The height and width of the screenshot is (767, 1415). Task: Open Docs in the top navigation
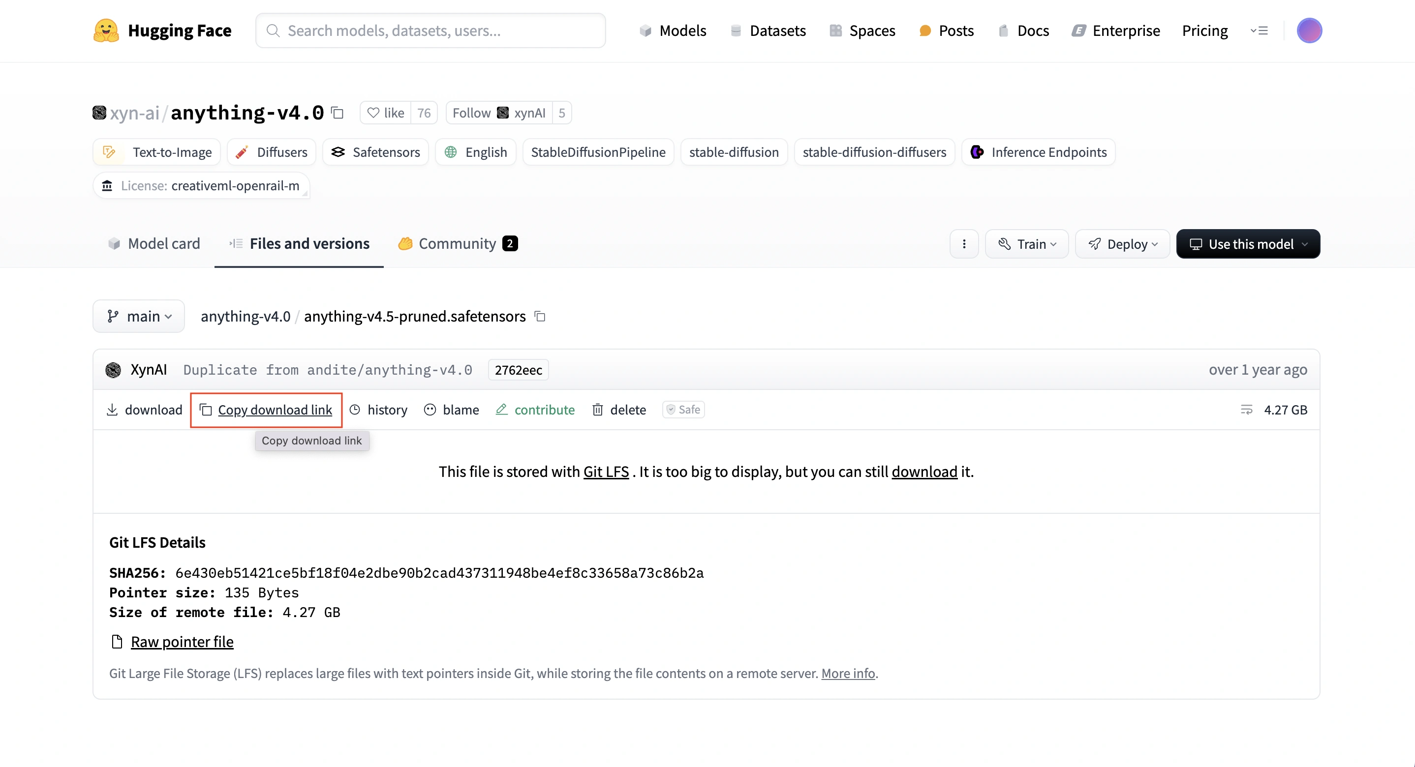pyautogui.click(x=1023, y=31)
